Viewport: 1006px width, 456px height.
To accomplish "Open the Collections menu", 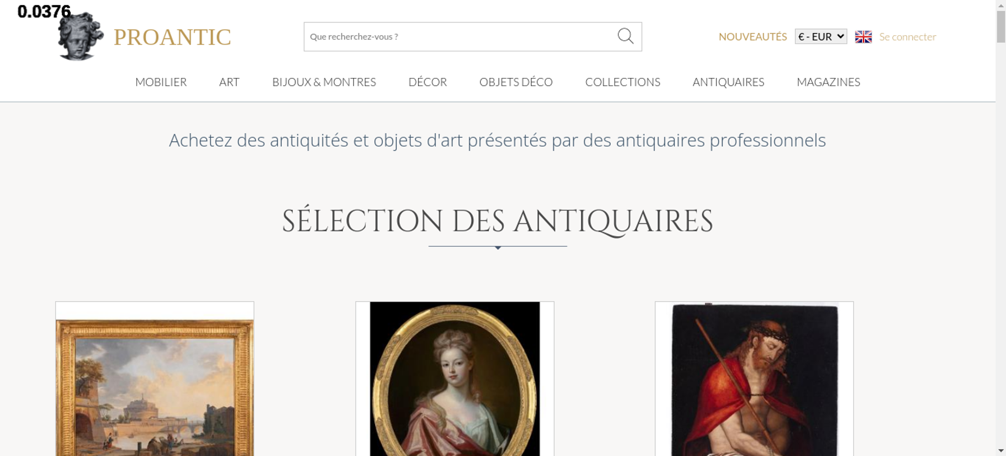I will pos(622,82).
